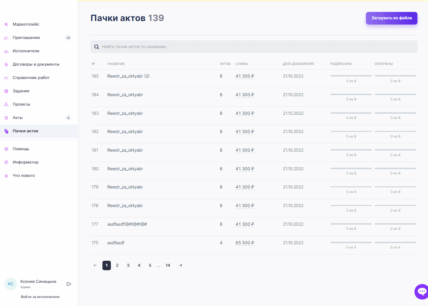Image resolution: width=428 pixels, height=306 pixels.
Task: Go to pagination page 2
Action: (x=117, y=266)
